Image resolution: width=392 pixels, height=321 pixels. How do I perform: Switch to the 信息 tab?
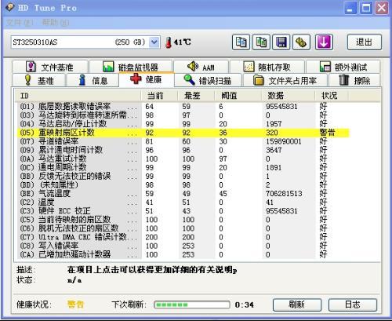click(x=93, y=80)
